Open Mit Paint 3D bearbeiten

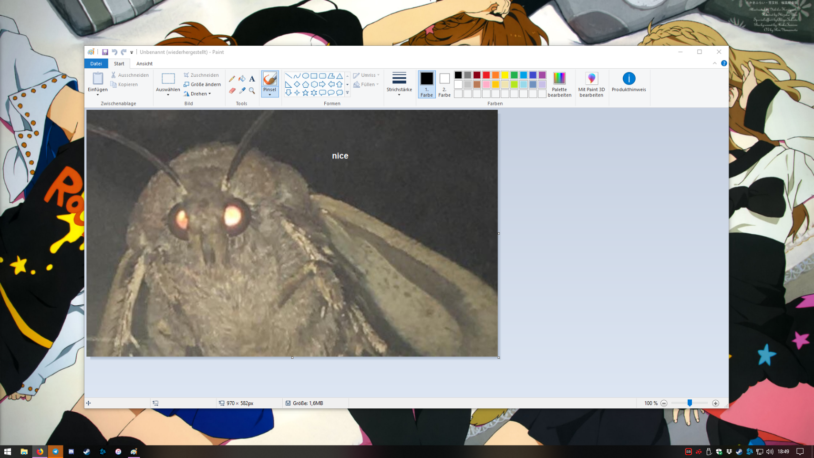591,84
